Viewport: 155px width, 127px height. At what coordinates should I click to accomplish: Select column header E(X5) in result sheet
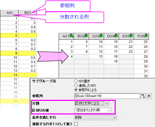[126, 36]
